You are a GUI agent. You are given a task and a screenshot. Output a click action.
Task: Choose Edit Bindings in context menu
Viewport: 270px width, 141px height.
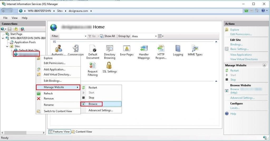58,81
